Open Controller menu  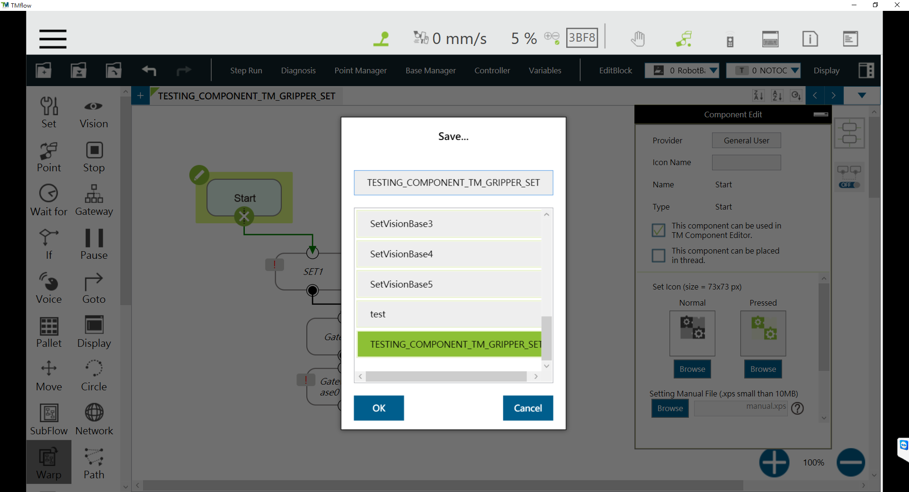tap(492, 70)
